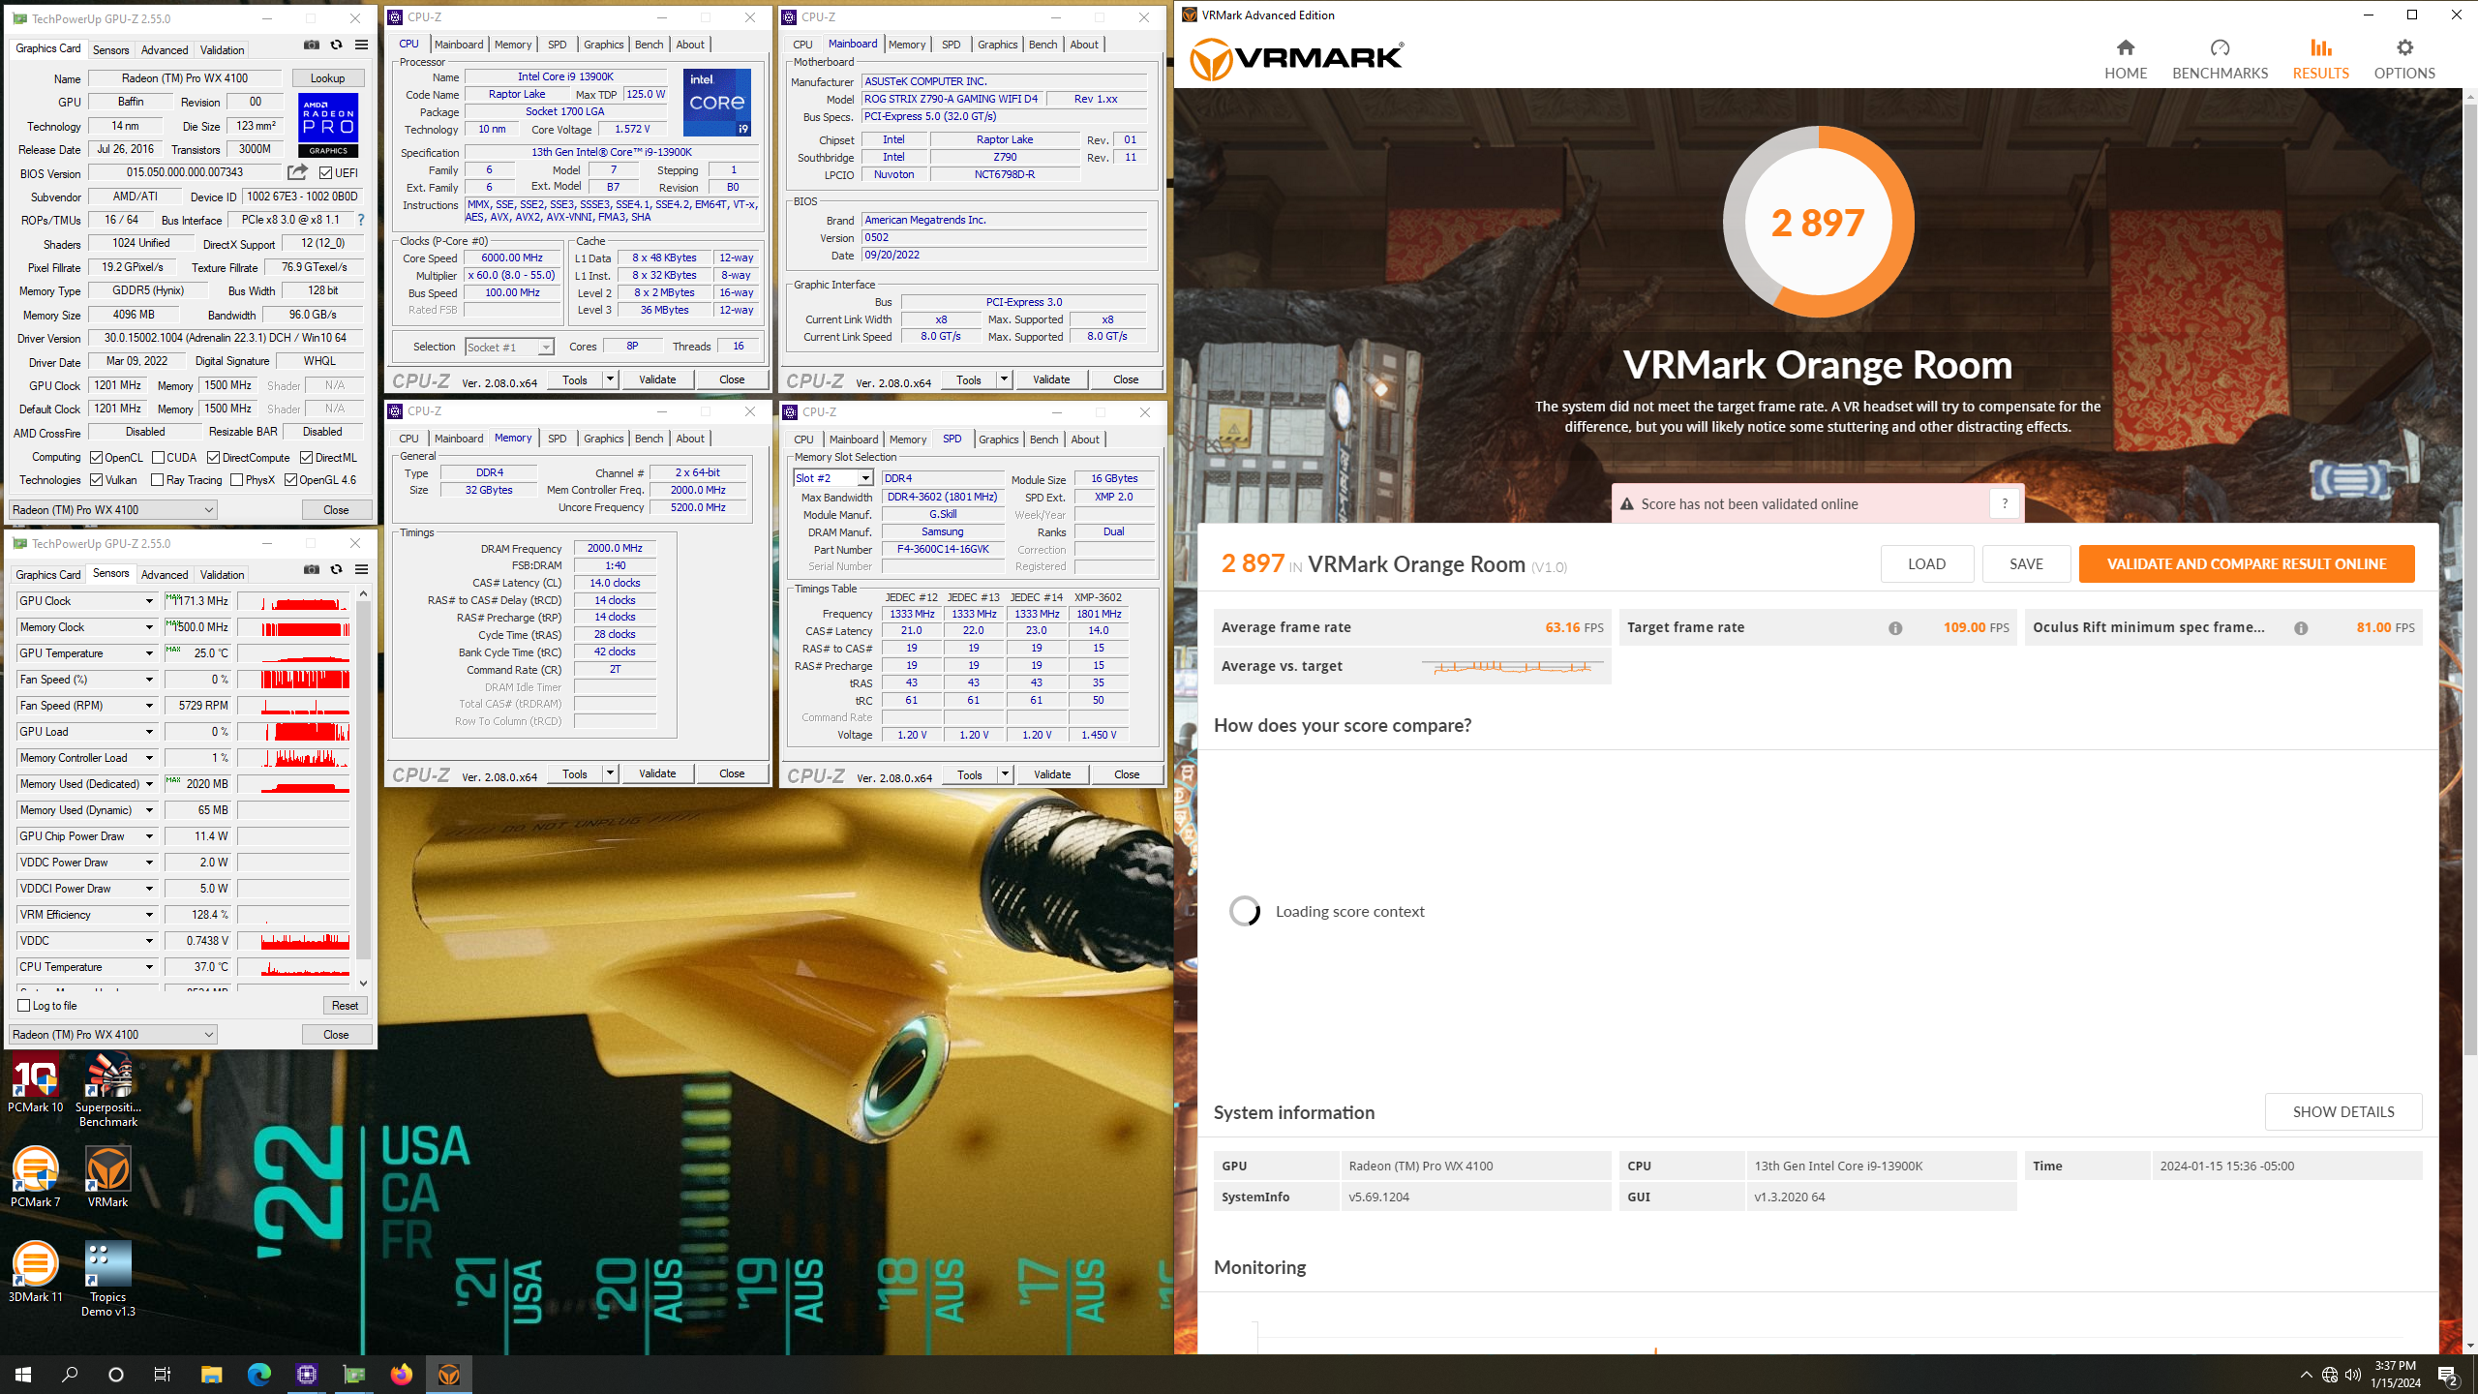Enable Log to file checkbox
2478x1394 pixels.
point(24,1006)
